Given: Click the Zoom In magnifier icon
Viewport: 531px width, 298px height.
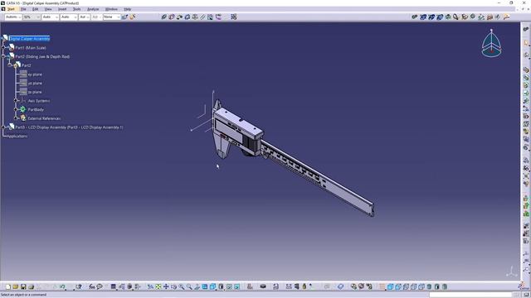Looking at the screenshot, I should [182, 286].
